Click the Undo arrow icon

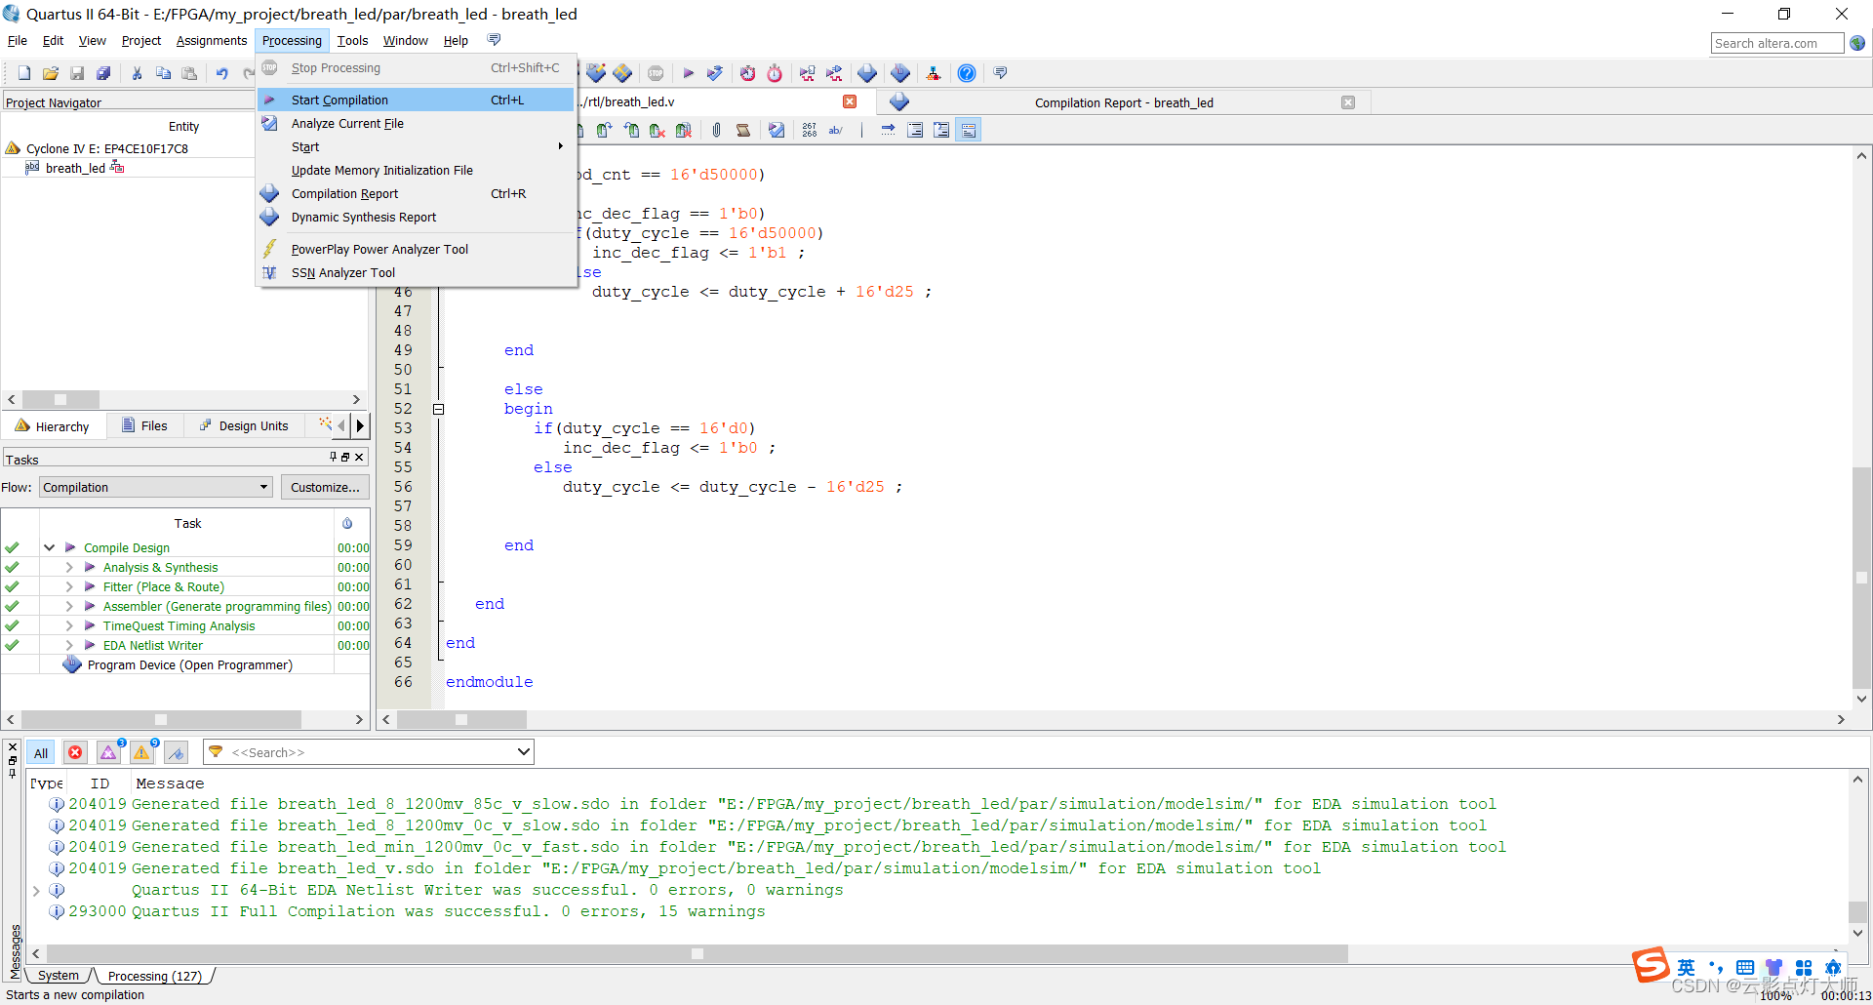(x=221, y=73)
